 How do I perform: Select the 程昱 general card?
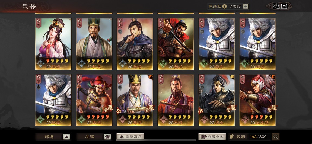coord(94,44)
